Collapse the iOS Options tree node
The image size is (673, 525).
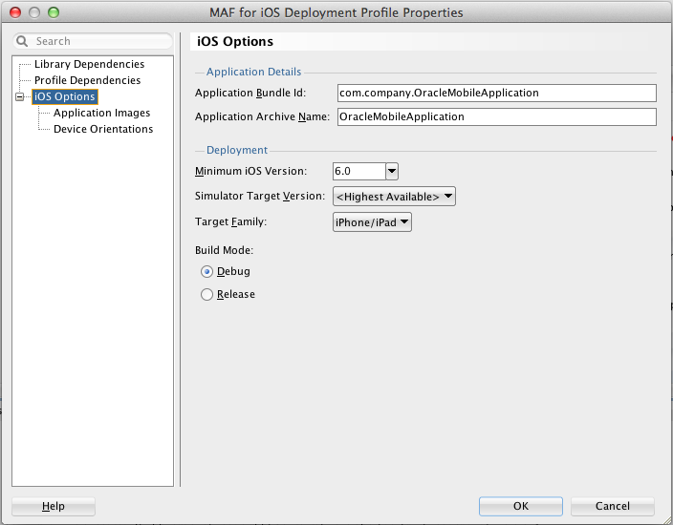click(x=20, y=96)
